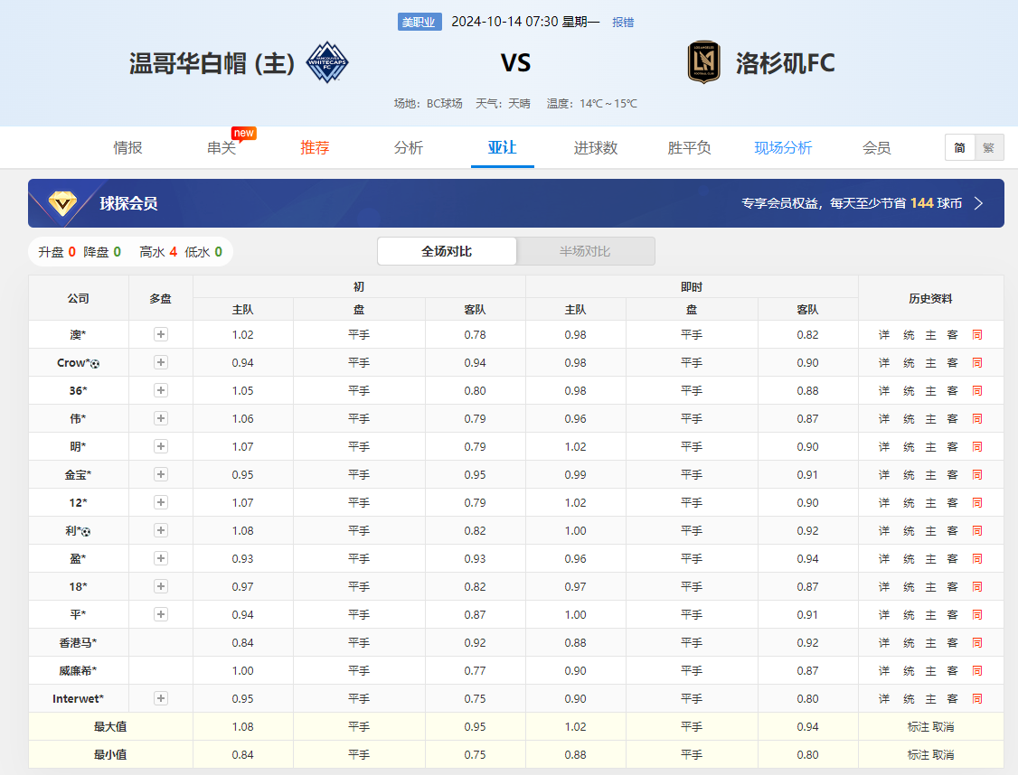The height and width of the screenshot is (775, 1018).
Task: Click the red 同 icon in 澳* row
Action: coord(976,335)
